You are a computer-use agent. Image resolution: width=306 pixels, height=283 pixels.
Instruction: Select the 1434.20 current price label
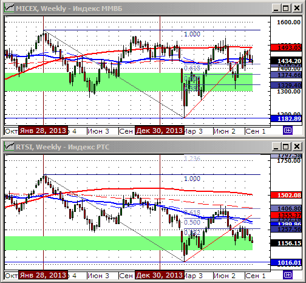(286, 61)
